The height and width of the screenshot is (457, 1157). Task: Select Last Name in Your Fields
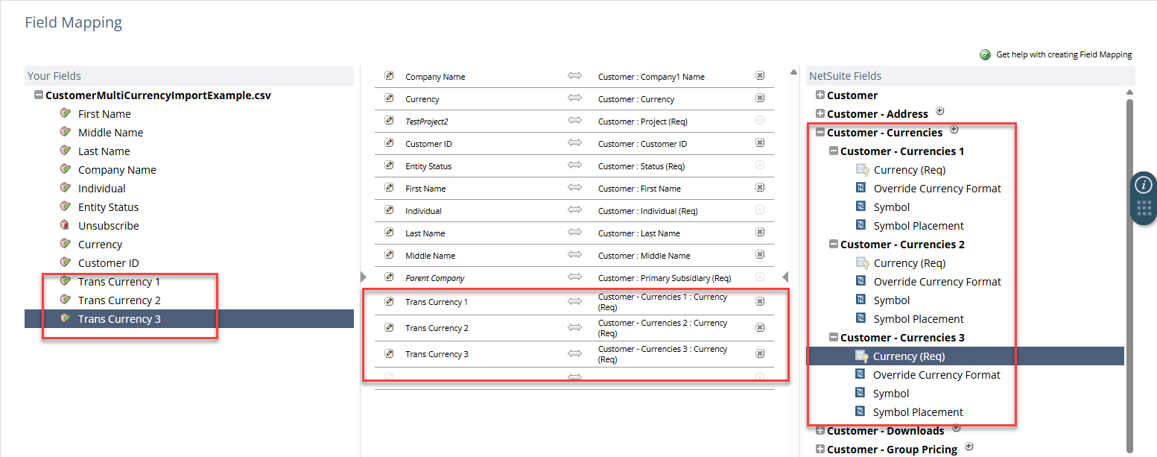(x=104, y=151)
